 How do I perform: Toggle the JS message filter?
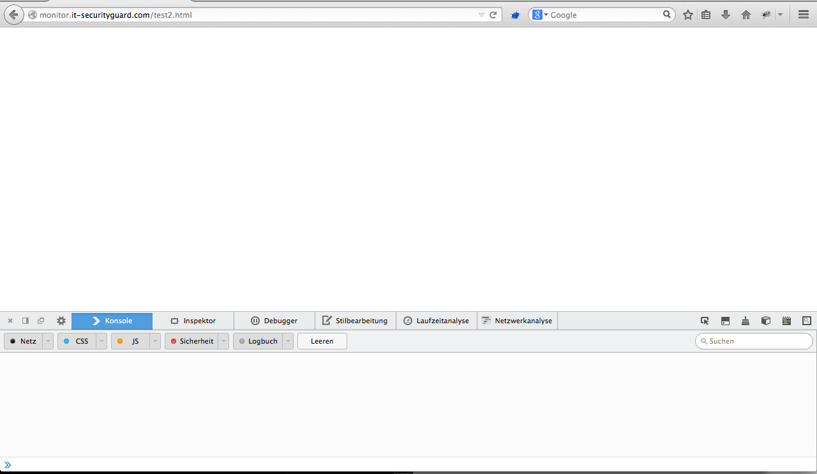(x=130, y=341)
